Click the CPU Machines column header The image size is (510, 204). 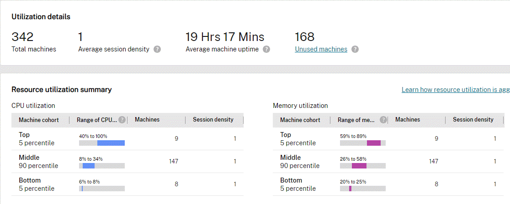tap(148, 120)
